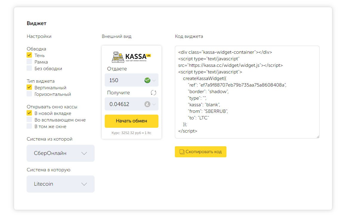Click the Sberbank green currency icon
This screenshot has width=347, height=217.
click(147, 80)
